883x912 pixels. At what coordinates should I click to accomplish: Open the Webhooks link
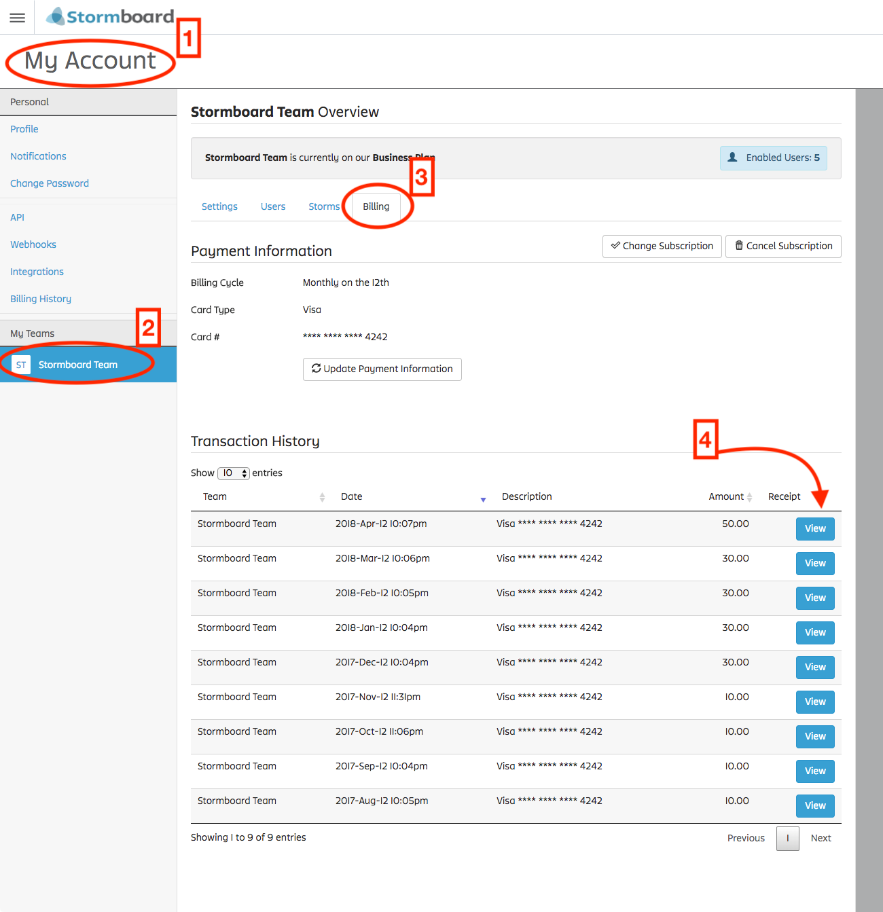point(33,244)
